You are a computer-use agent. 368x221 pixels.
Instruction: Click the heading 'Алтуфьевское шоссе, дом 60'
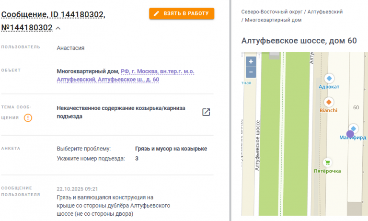pos(299,41)
